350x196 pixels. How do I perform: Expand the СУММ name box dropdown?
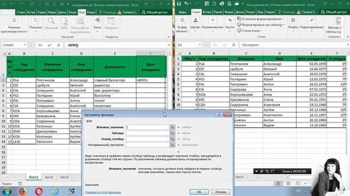[x=25, y=45]
